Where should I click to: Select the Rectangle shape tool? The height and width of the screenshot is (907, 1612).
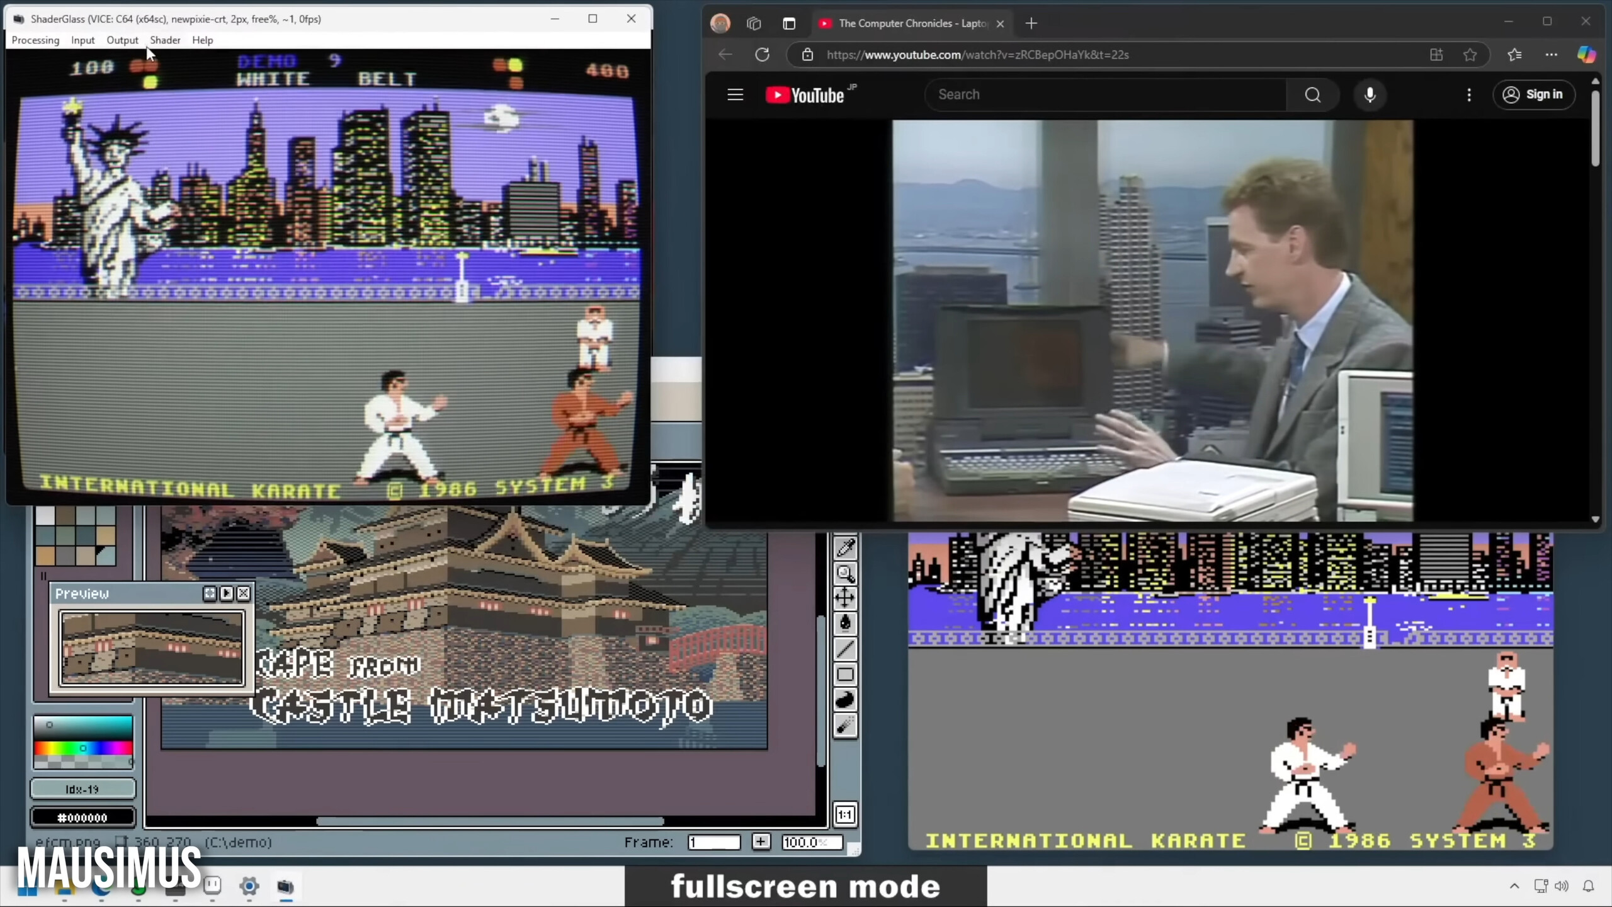[845, 675]
